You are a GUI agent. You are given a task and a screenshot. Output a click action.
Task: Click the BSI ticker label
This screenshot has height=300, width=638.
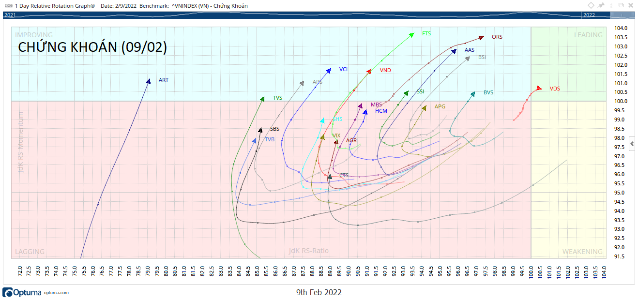click(482, 57)
